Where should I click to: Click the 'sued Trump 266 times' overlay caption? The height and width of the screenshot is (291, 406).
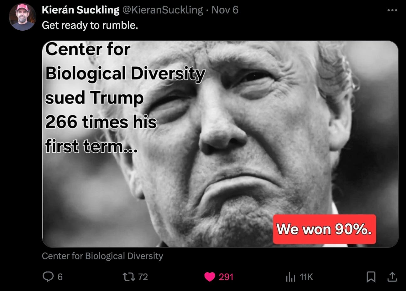click(101, 110)
